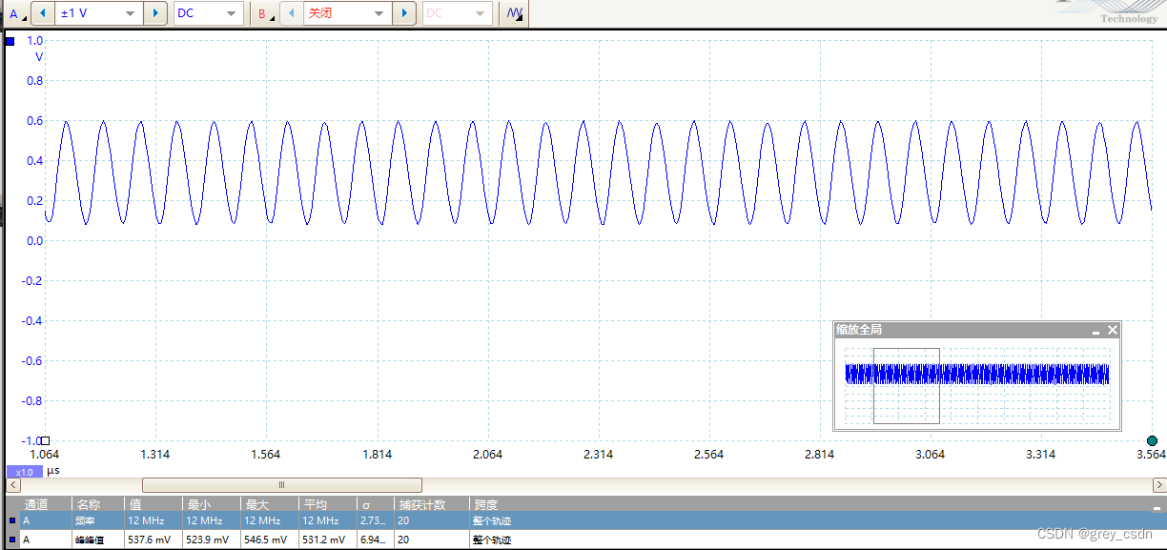
Task: Click the 1.064 time axis label
Action: [x=45, y=455]
